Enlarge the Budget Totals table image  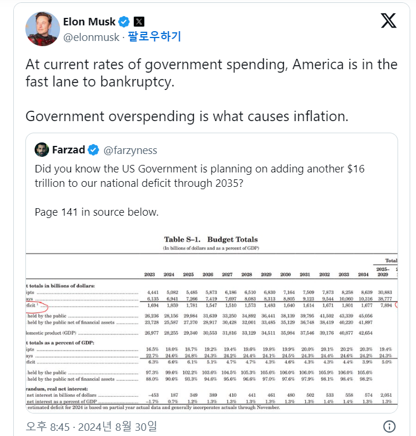click(211, 323)
